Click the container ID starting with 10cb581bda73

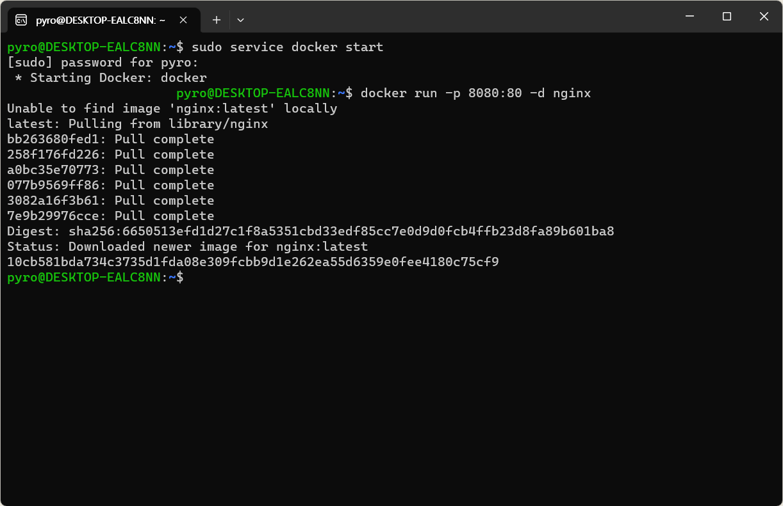253,262
